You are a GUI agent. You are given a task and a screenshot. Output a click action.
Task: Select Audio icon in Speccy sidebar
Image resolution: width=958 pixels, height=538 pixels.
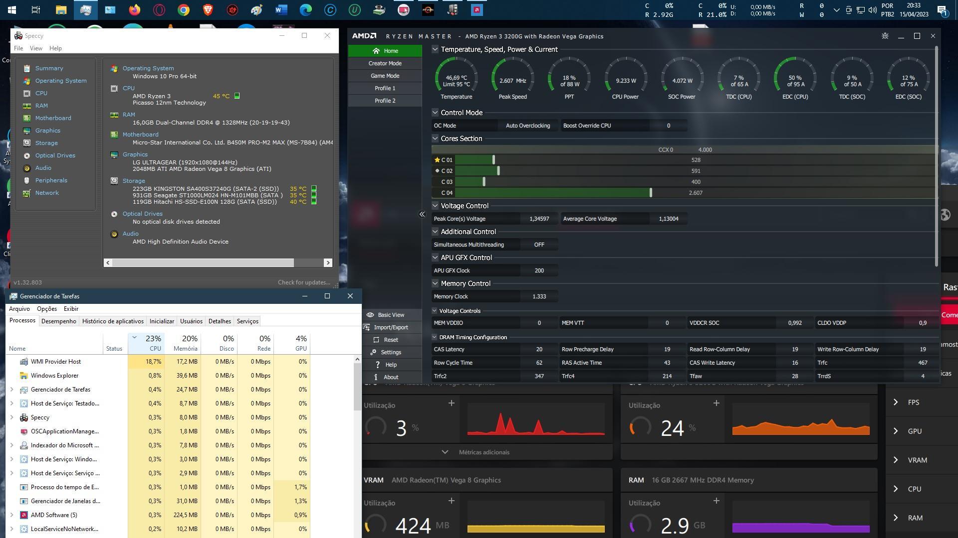pos(27,168)
